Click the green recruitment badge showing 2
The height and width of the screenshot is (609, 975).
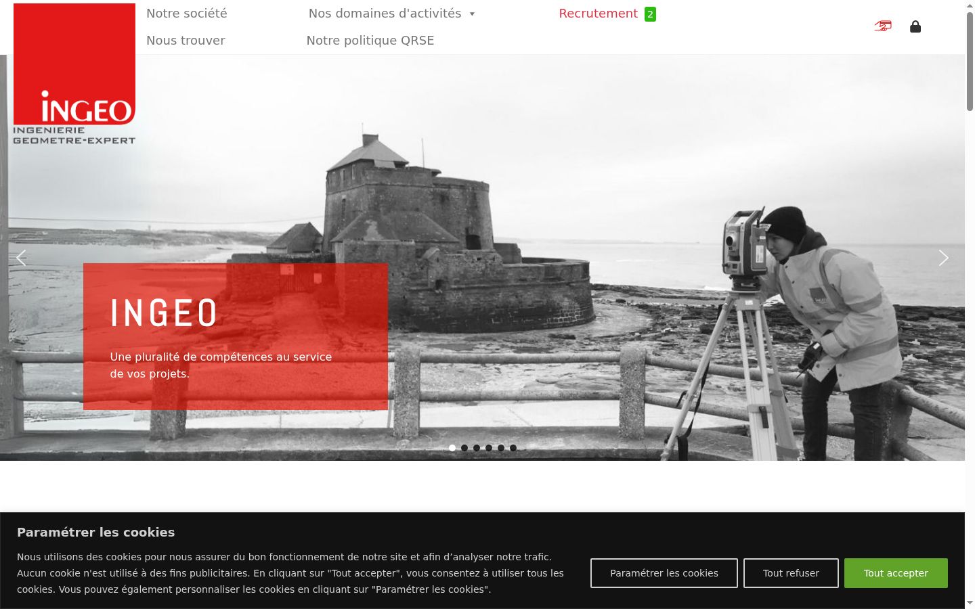(x=650, y=14)
